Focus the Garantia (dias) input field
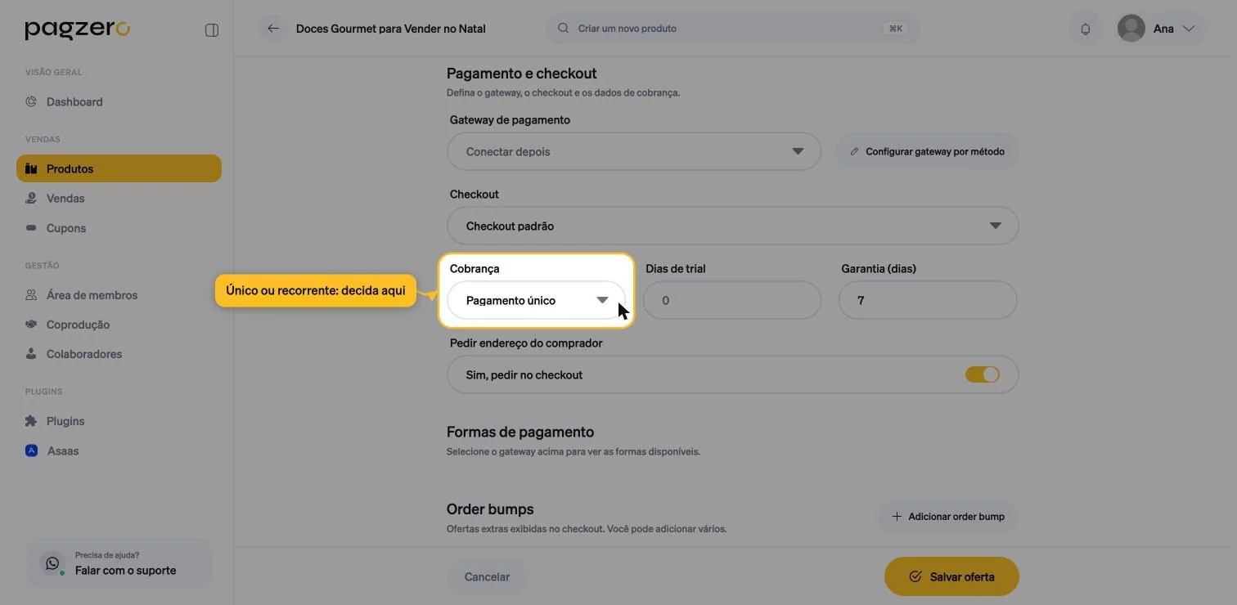Image resolution: width=1237 pixels, height=605 pixels. 928,300
